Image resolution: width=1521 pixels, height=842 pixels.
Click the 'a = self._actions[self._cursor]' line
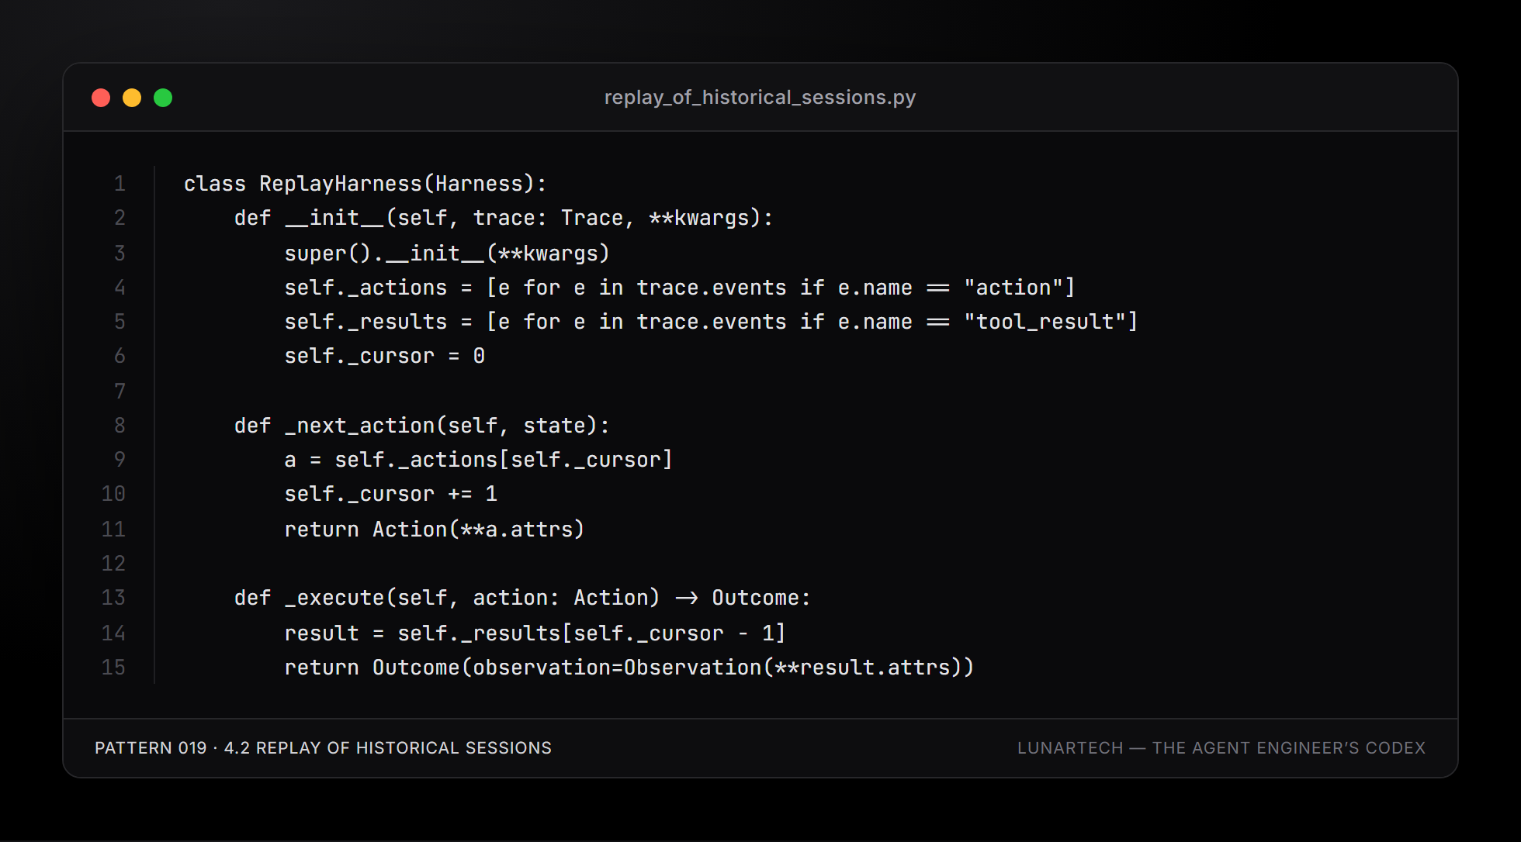point(478,460)
